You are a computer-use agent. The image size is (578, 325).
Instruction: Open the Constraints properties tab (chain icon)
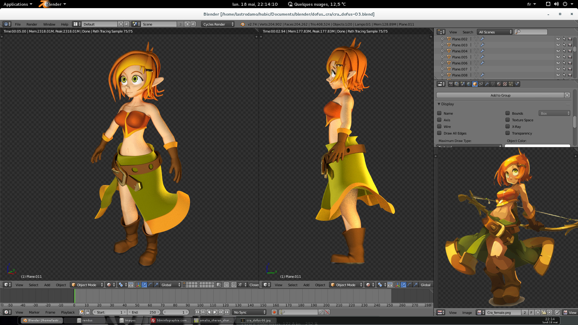click(481, 84)
